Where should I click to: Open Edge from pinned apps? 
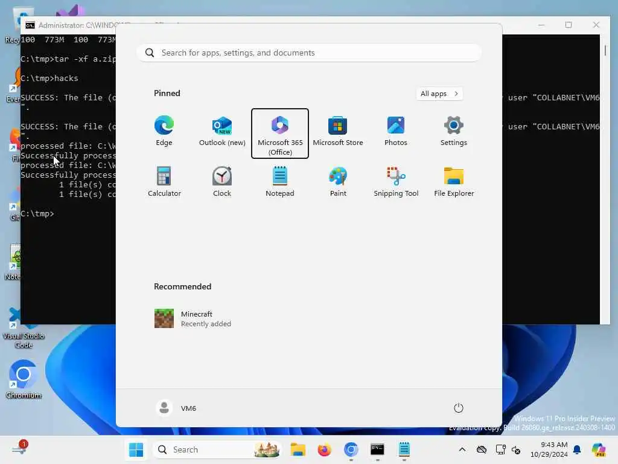[164, 132]
